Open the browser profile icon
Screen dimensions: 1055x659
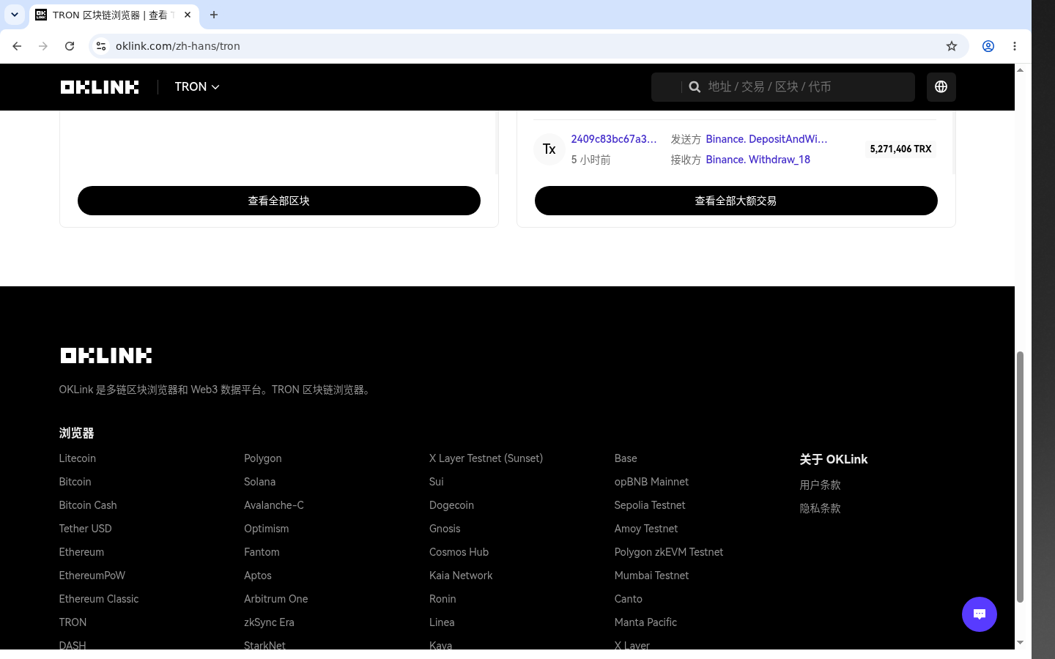(x=988, y=46)
